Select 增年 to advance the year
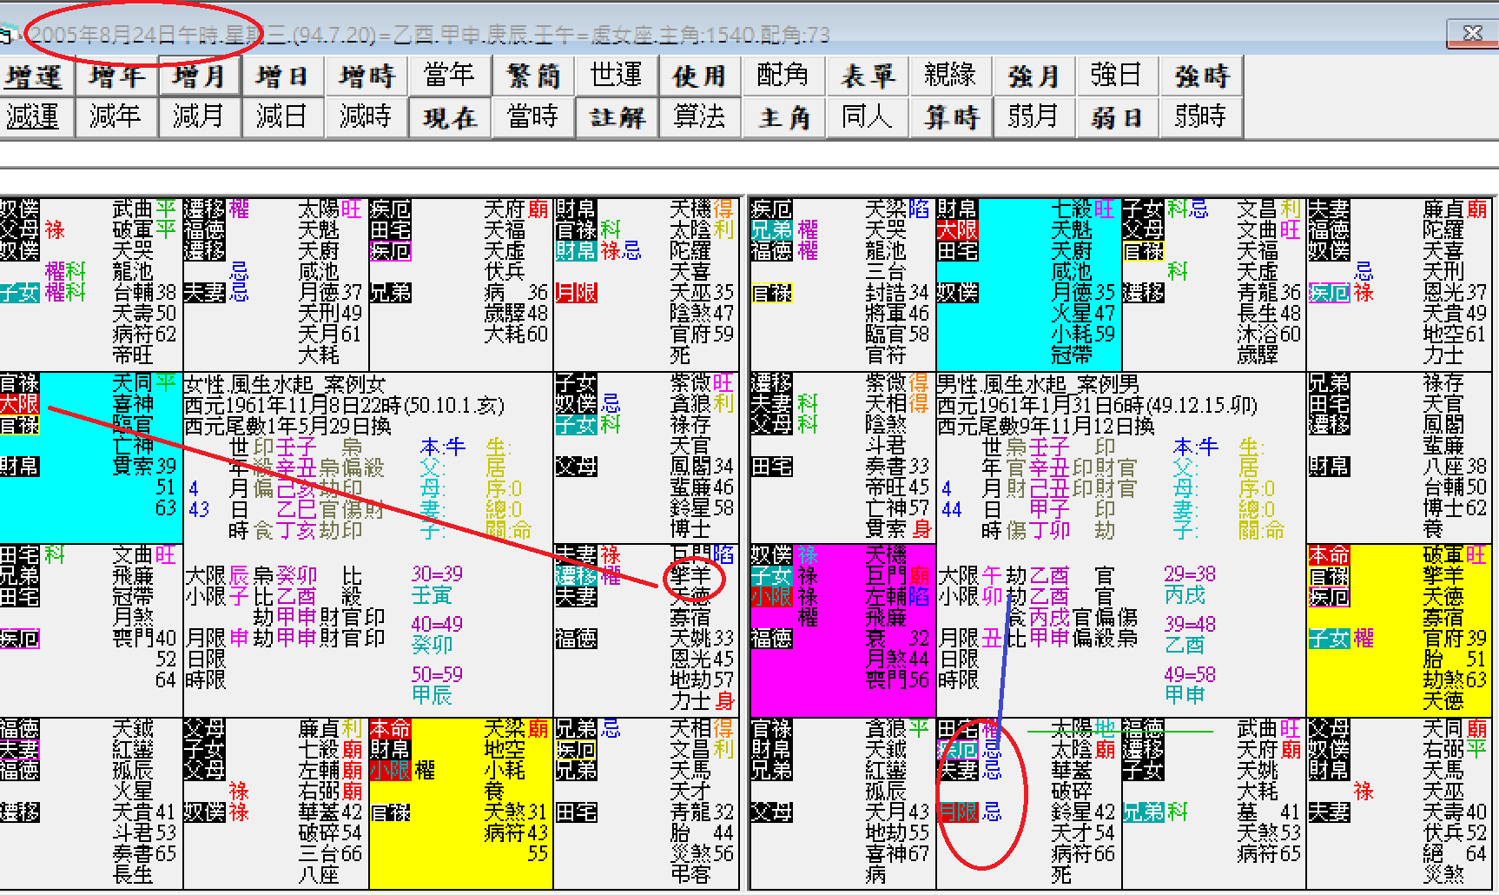The image size is (1499, 895). (117, 76)
